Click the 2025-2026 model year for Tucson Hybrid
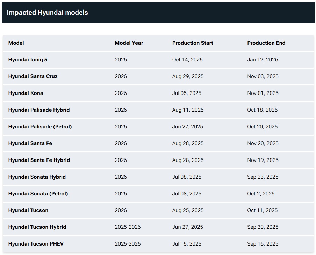Screen dimensions: 316x255 128,227
